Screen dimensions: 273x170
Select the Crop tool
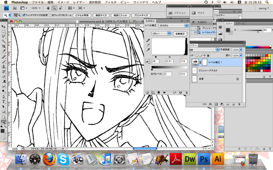click(4, 46)
